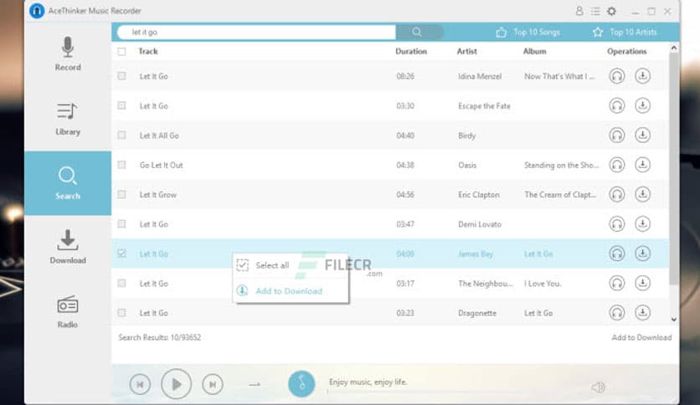
Task: Check the Demi Lovato row checkbox
Action: coord(121,224)
